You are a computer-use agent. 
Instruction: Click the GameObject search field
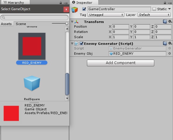(x=35, y=17)
